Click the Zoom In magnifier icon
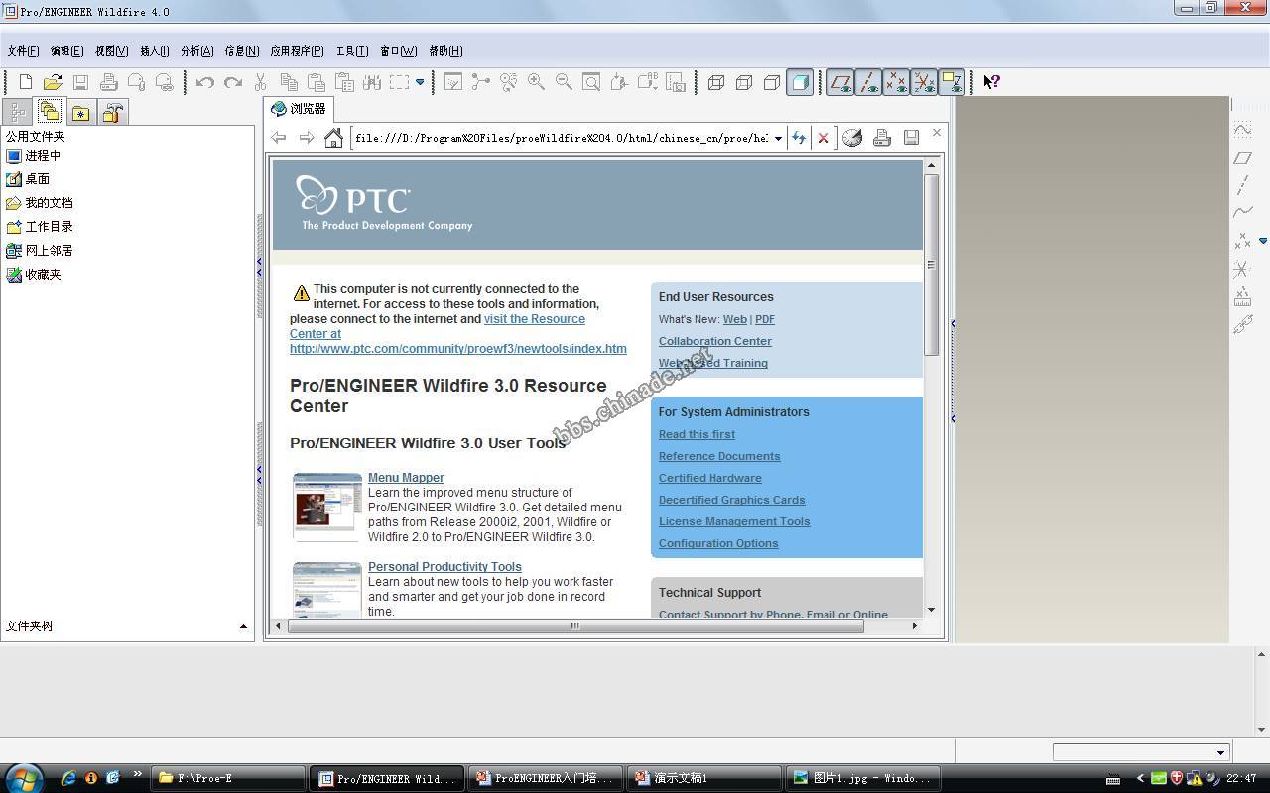This screenshot has height=793, width=1270. click(536, 82)
